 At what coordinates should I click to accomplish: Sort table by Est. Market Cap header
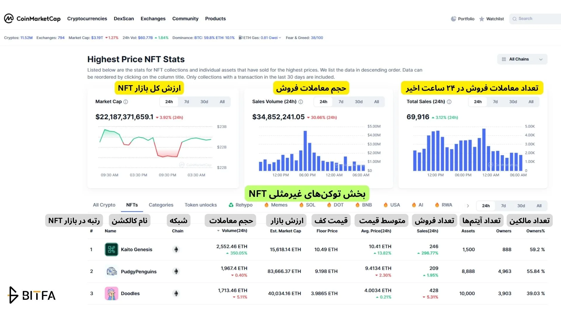[x=285, y=231]
